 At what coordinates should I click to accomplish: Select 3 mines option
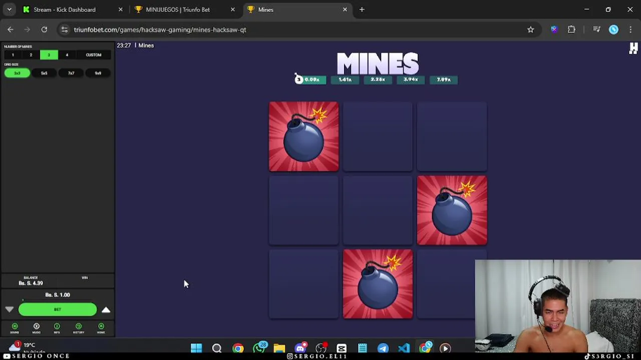[x=49, y=55]
